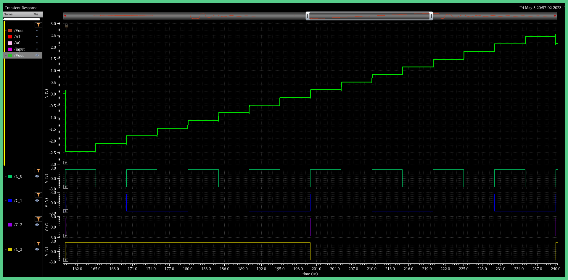
Task: Click the '-2.5' y-axis tick label
Action: click(53, 153)
